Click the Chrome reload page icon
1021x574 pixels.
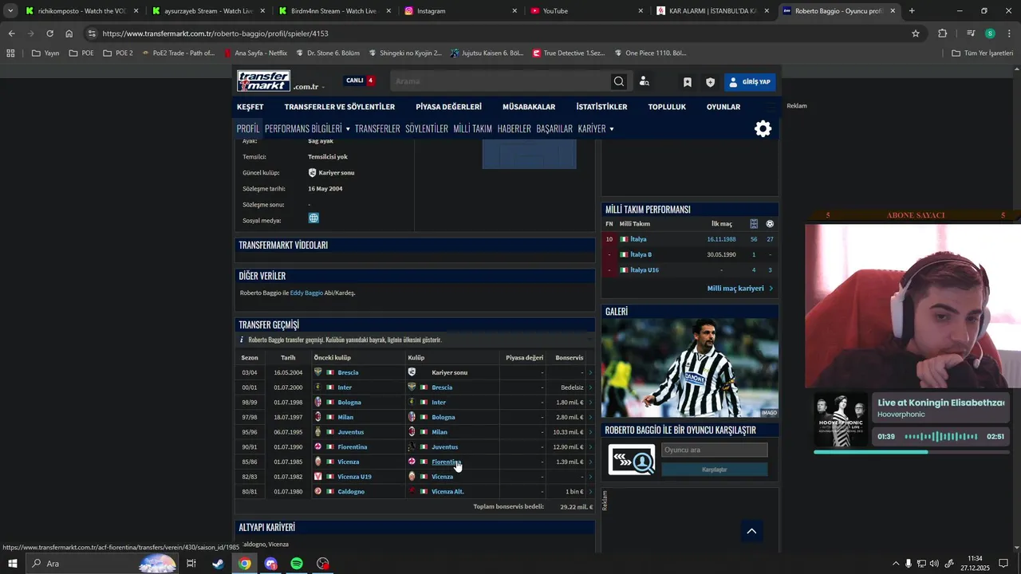click(x=49, y=33)
